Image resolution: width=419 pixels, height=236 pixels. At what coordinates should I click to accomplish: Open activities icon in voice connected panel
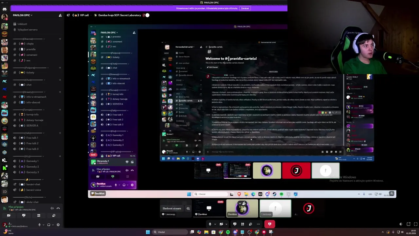[39, 215]
